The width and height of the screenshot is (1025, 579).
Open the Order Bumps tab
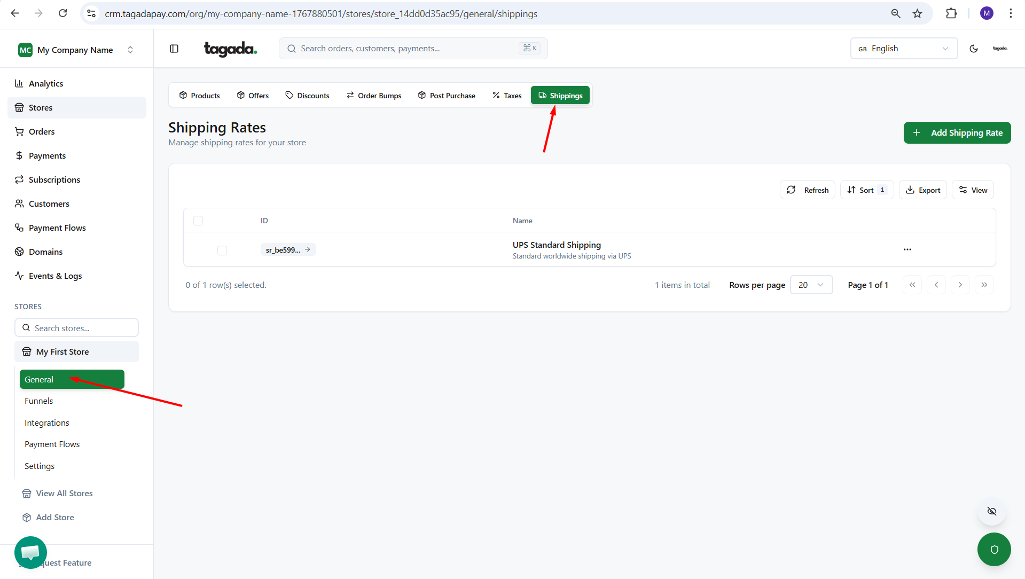tap(374, 96)
